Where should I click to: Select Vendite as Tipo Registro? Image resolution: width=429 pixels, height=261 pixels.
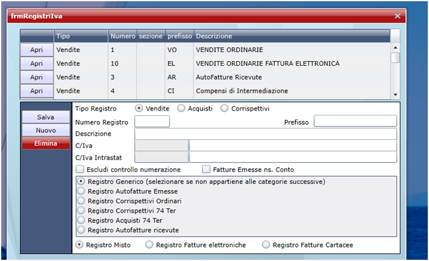click(x=139, y=108)
